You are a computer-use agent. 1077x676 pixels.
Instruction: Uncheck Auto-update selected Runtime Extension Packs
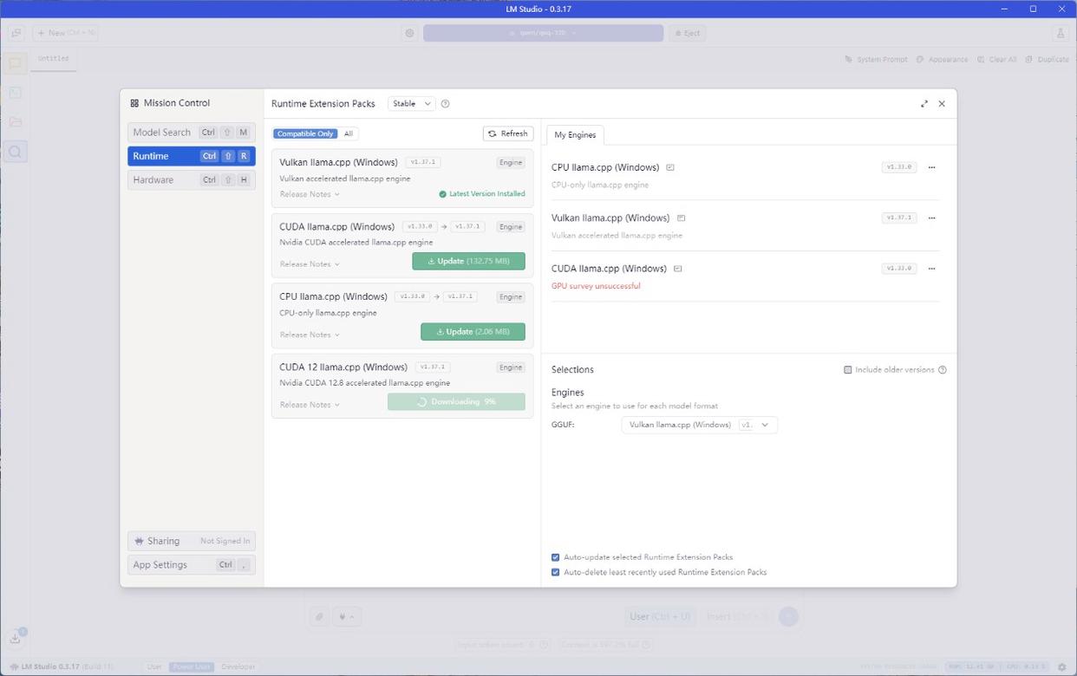[x=556, y=557]
